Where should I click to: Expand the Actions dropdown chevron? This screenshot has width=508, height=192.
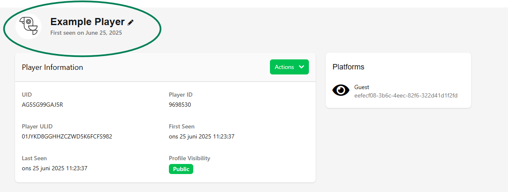click(x=301, y=67)
